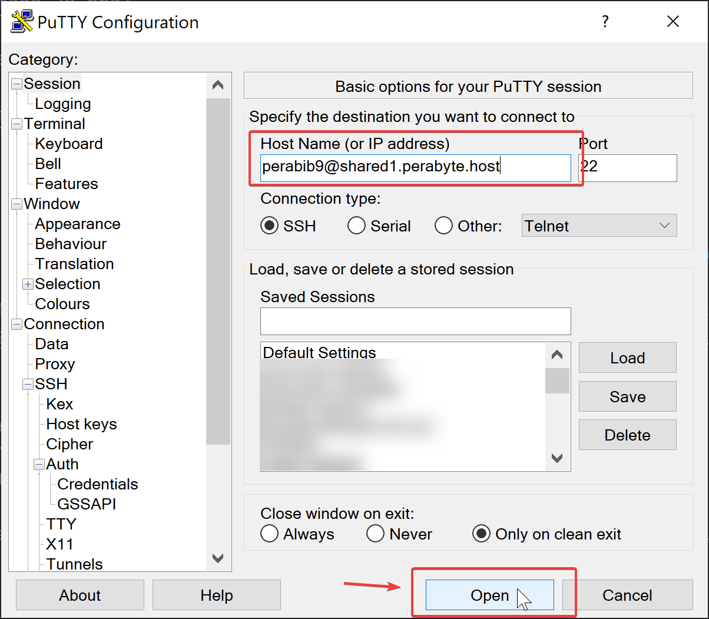The height and width of the screenshot is (619, 709).
Task: Click the PuTTY icon in title bar
Action: pos(22,22)
